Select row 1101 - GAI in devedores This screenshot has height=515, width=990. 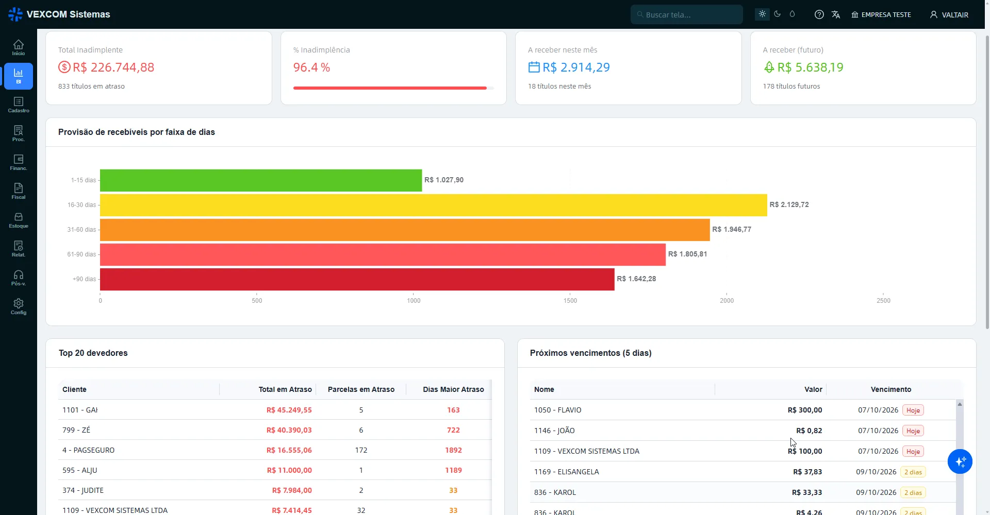click(x=275, y=410)
